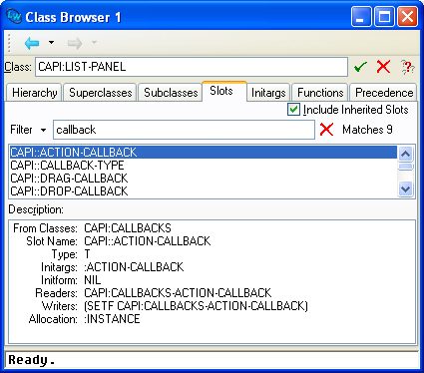Open the Back history dropdown arrow
The height and width of the screenshot is (373, 424).
pos(51,43)
